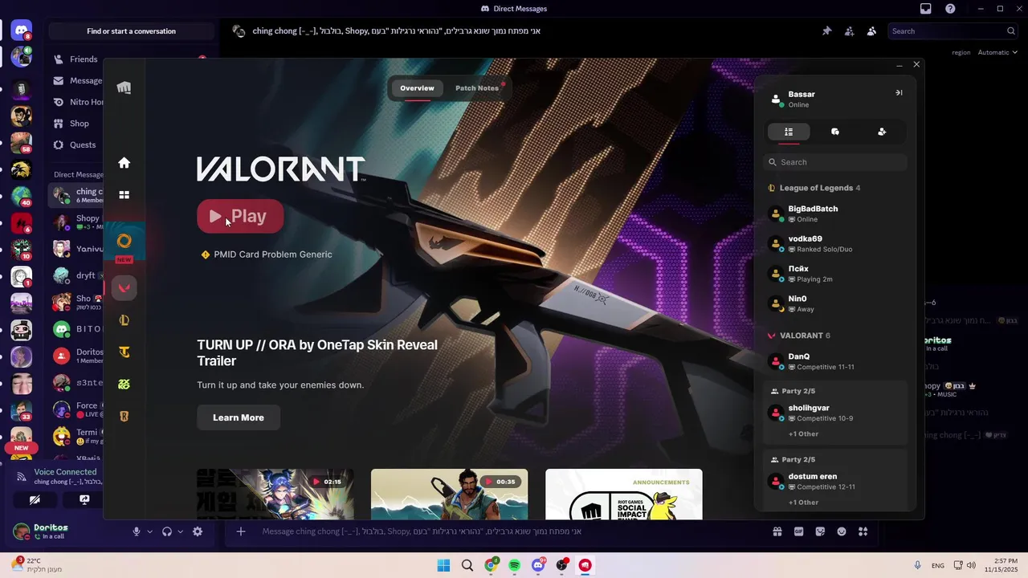The height and width of the screenshot is (578, 1028).
Task: Open friend BigBadBatch in friends list
Action: 835,214
